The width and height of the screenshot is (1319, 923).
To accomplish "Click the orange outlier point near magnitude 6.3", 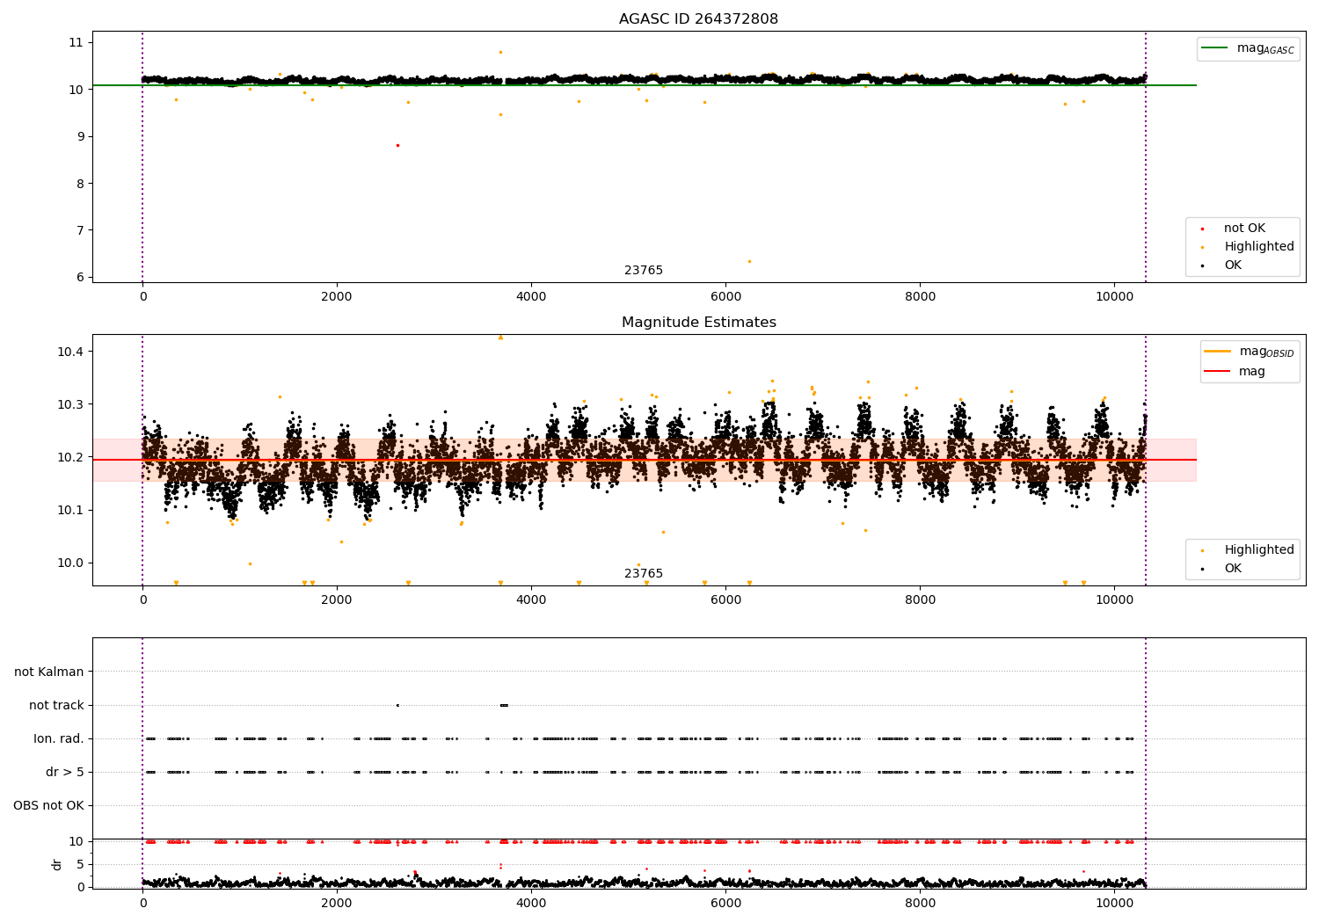I will click(x=749, y=261).
